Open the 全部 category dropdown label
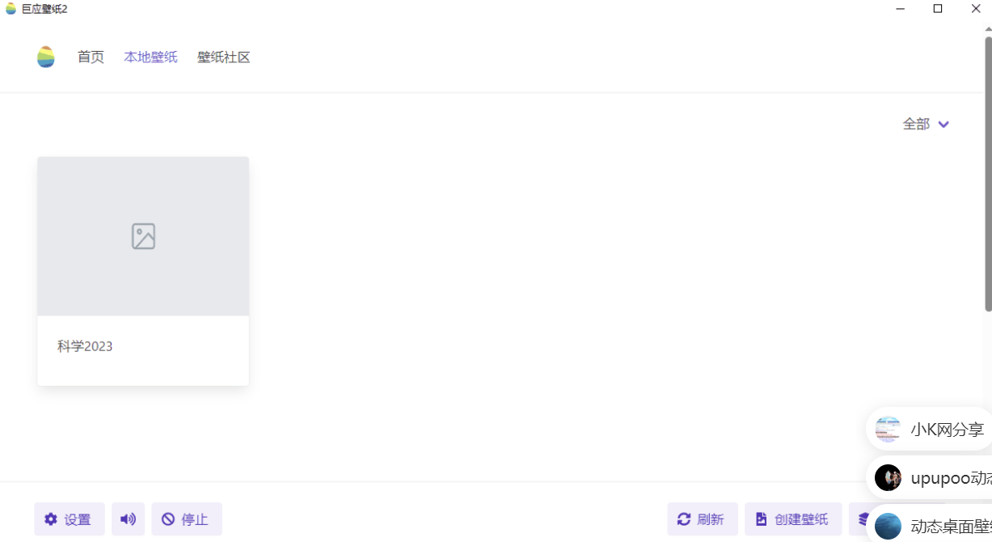Screen dimensions: 992x542 pyautogui.click(x=916, y=125)
